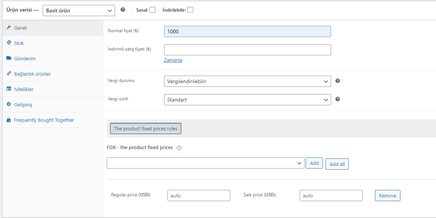Click the Gelişmiş gear icon
Screen dimensions: 436x218
(x=9, y=105)
